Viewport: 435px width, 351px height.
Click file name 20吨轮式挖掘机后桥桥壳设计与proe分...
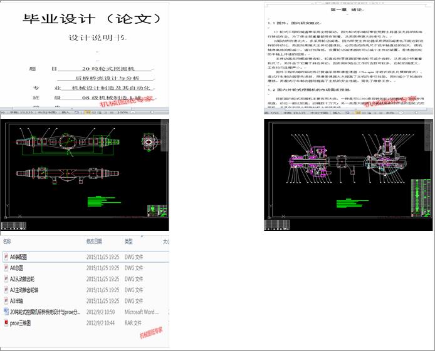pyautogui.click(x=45, y=312)
